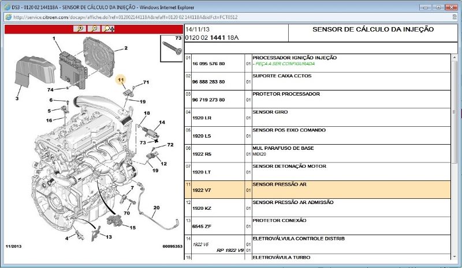Click SENSOR DETONAÇÃO MOTOR description

pos(289,166)
